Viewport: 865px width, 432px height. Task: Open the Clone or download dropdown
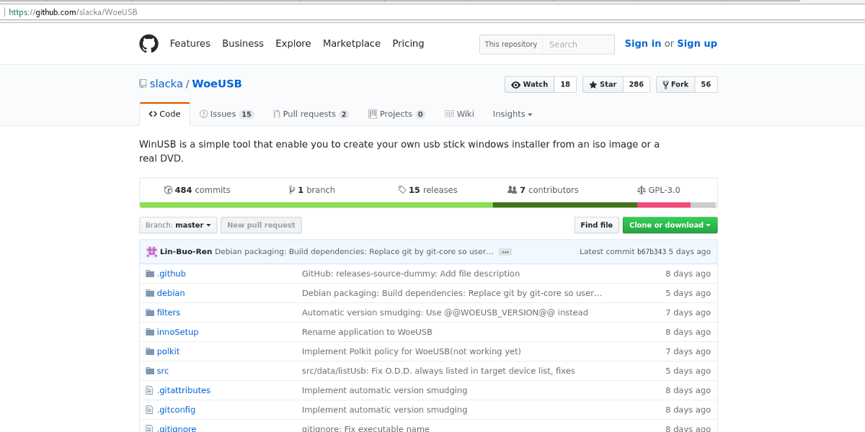tap(670, 225)
